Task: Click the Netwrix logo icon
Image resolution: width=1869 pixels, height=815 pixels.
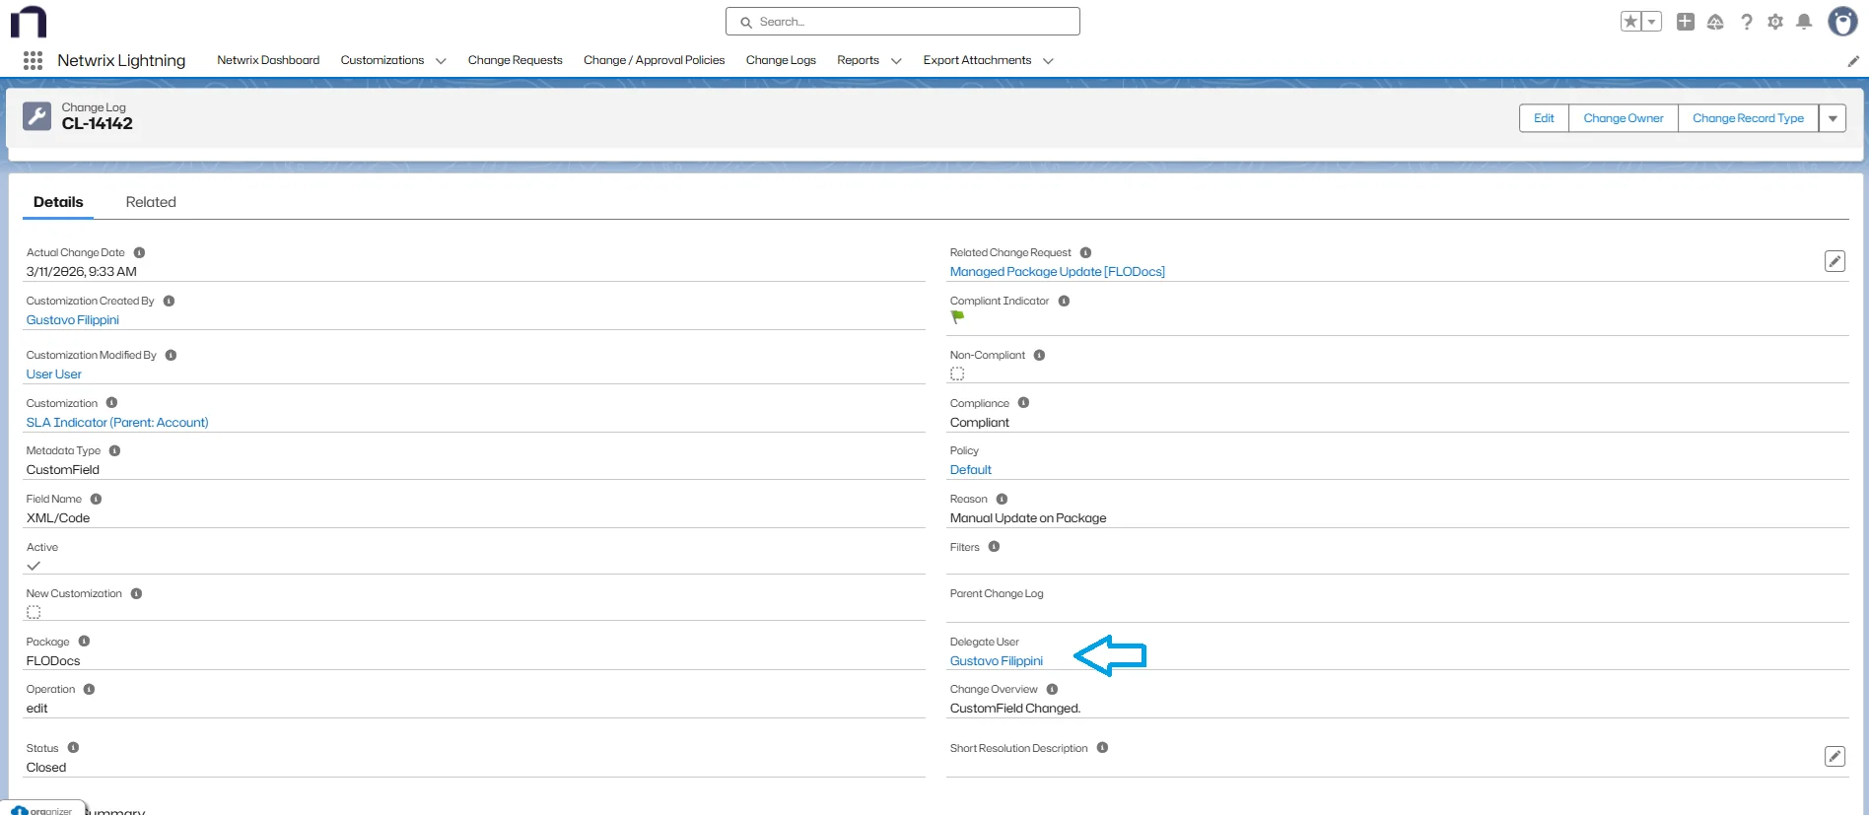Action: (x=29, y=22)
